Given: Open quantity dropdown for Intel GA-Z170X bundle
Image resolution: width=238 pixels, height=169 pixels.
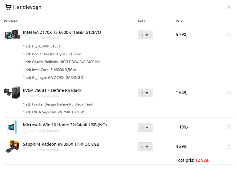Looking at the screenshot, I should [x=145, y=35].
